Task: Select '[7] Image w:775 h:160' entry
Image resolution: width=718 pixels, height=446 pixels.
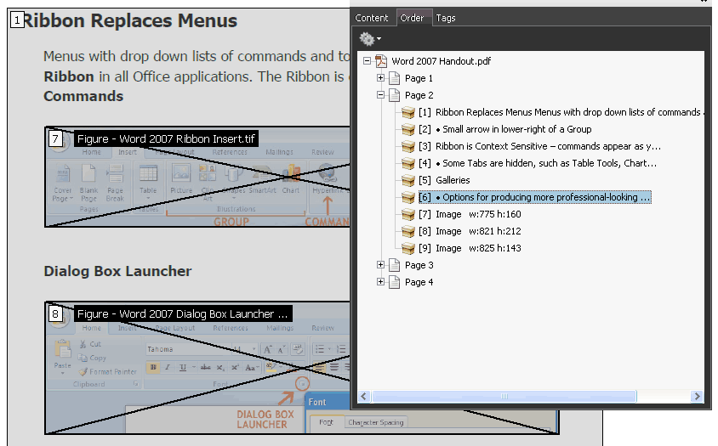Action: tap(470, 213)
